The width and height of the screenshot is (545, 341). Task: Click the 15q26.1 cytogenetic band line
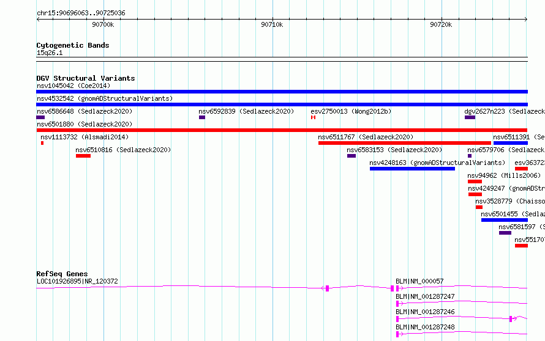(x=282, y=59)
